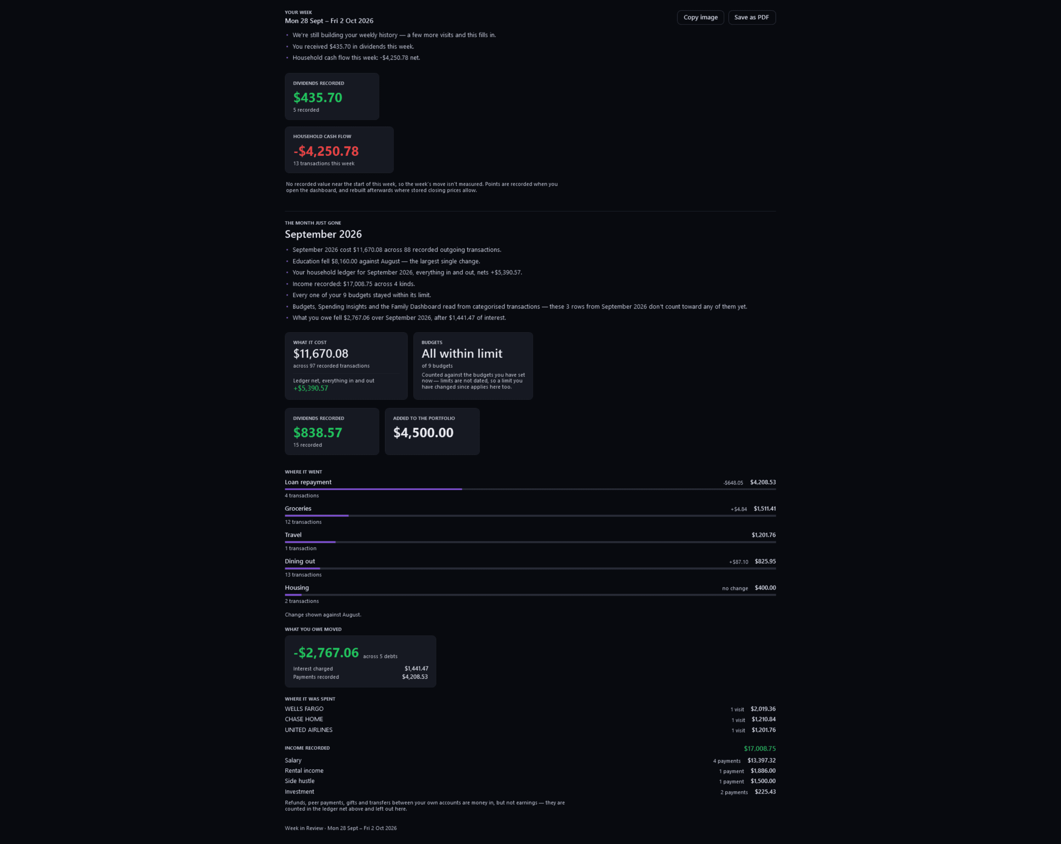
Task: Click the footer 'Week in Review' line
Action: [x=341, y=828]
